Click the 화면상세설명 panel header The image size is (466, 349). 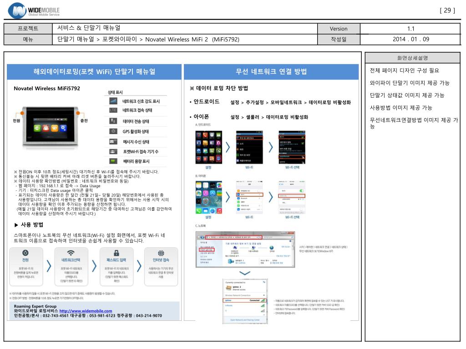(412, 58)
